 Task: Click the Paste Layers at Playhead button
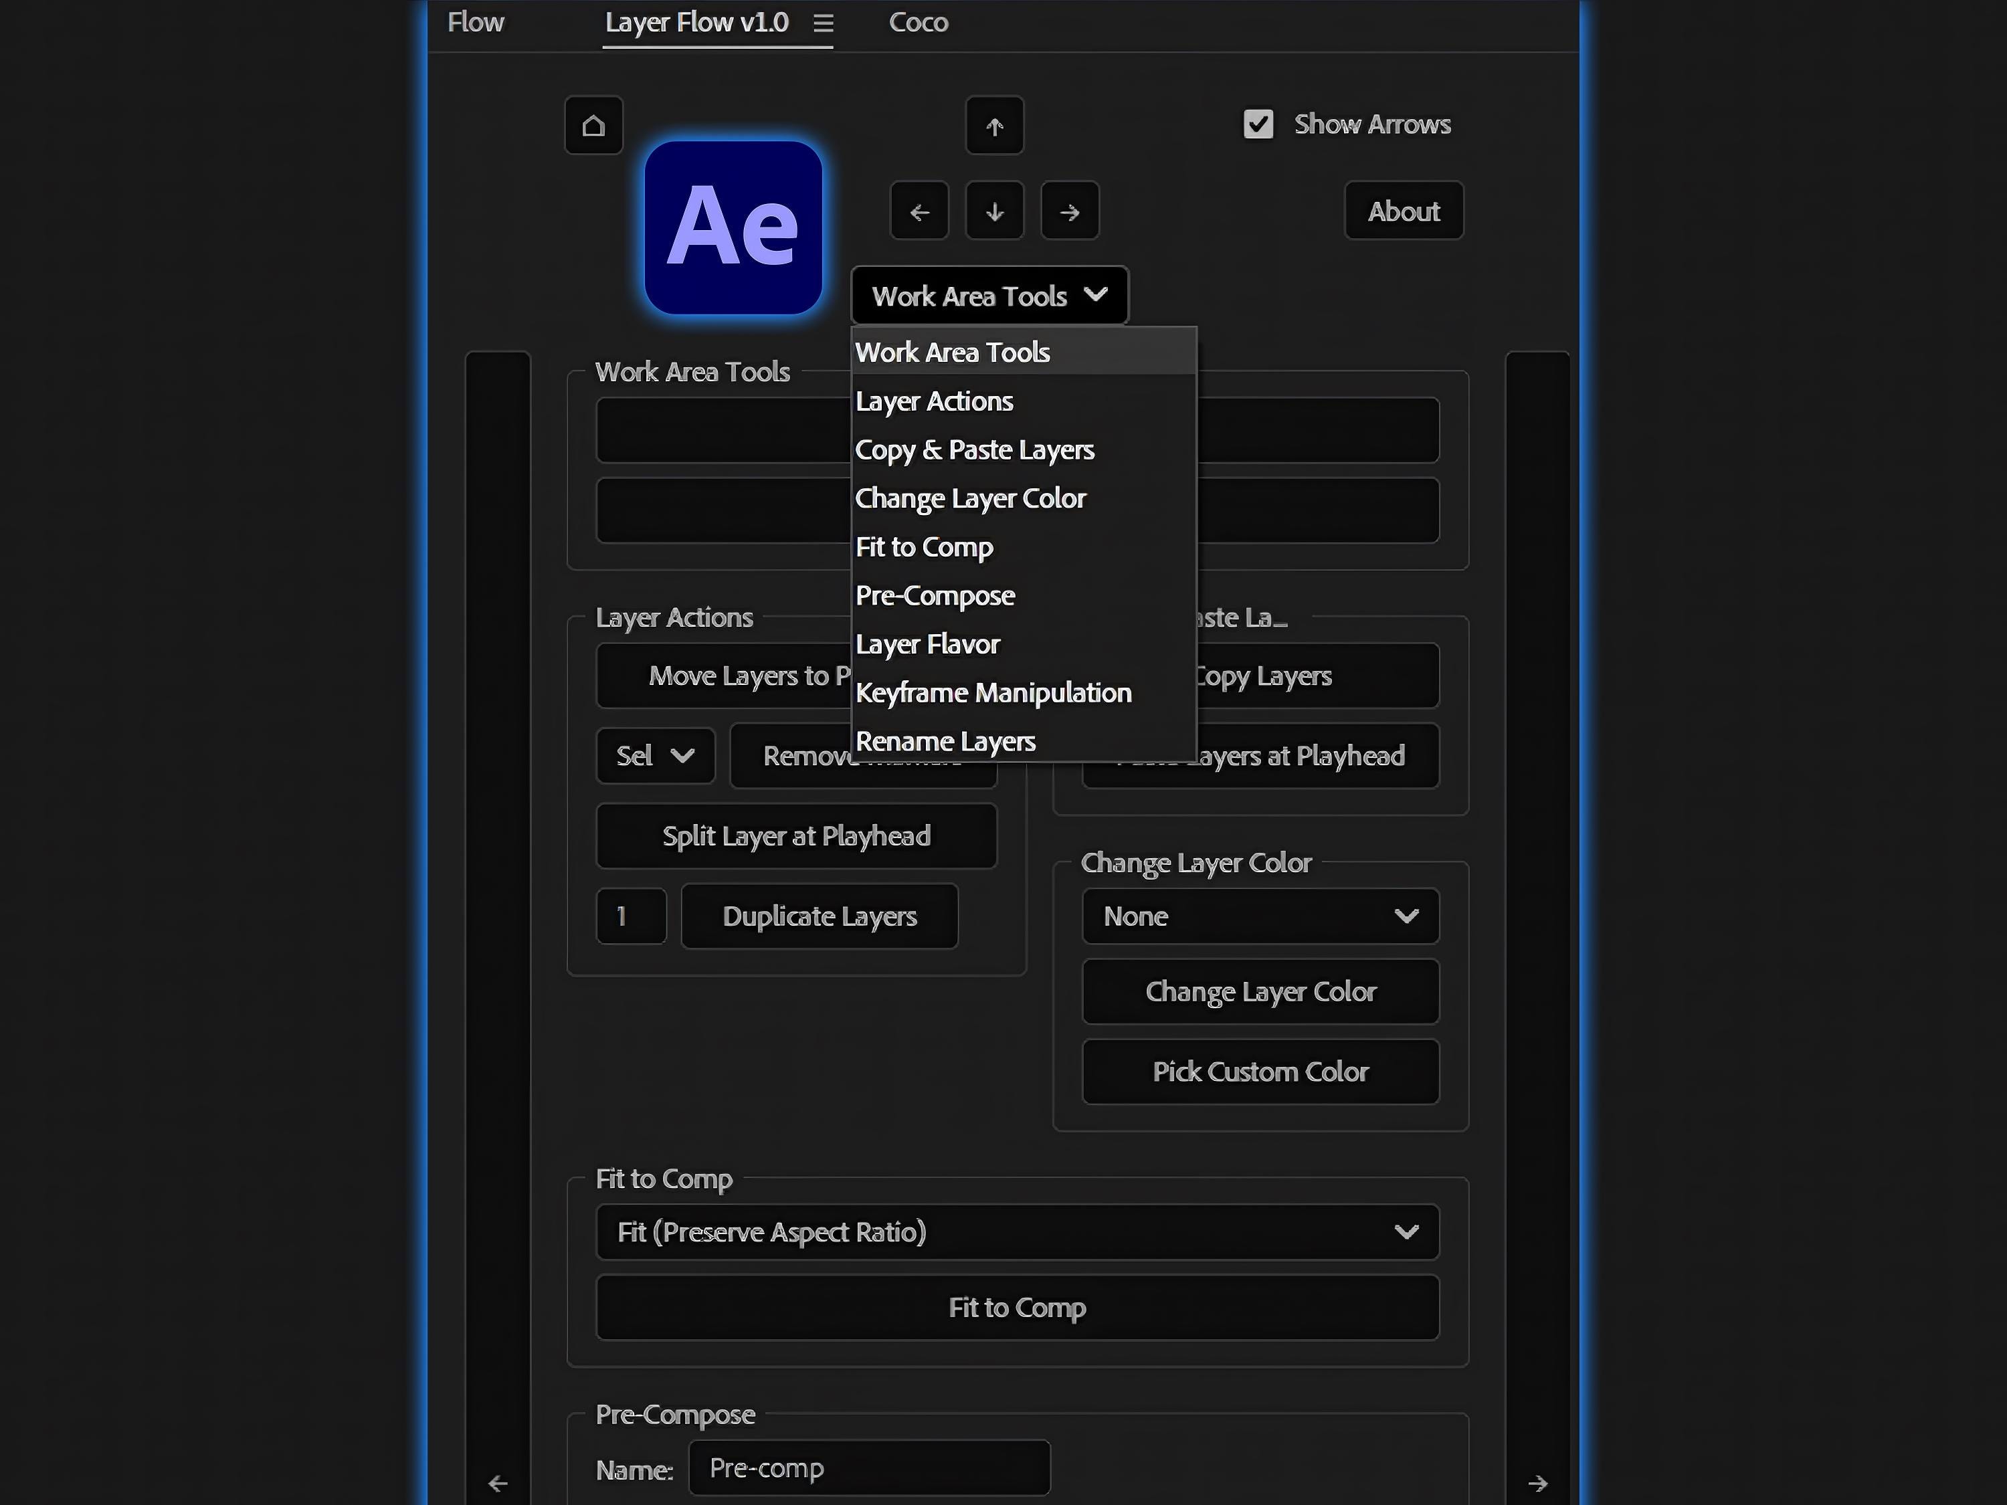coord(1319,756)
